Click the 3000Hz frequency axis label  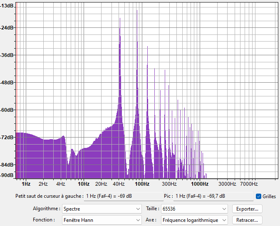pyautogui.click(x=227, y=184)
